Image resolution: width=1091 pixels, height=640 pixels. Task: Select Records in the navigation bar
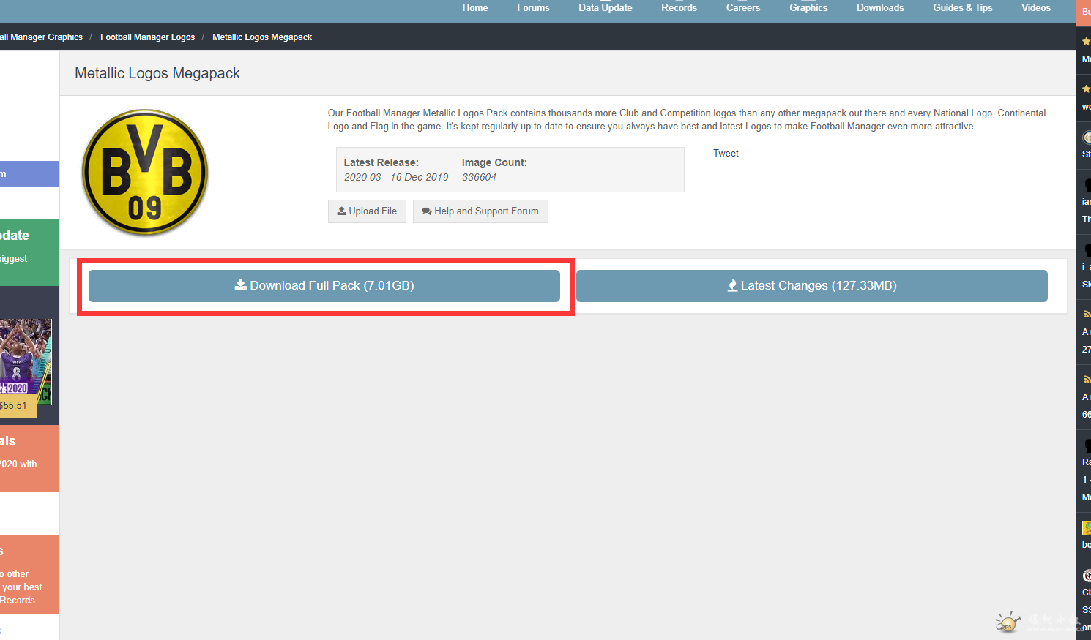coord(679,8)
